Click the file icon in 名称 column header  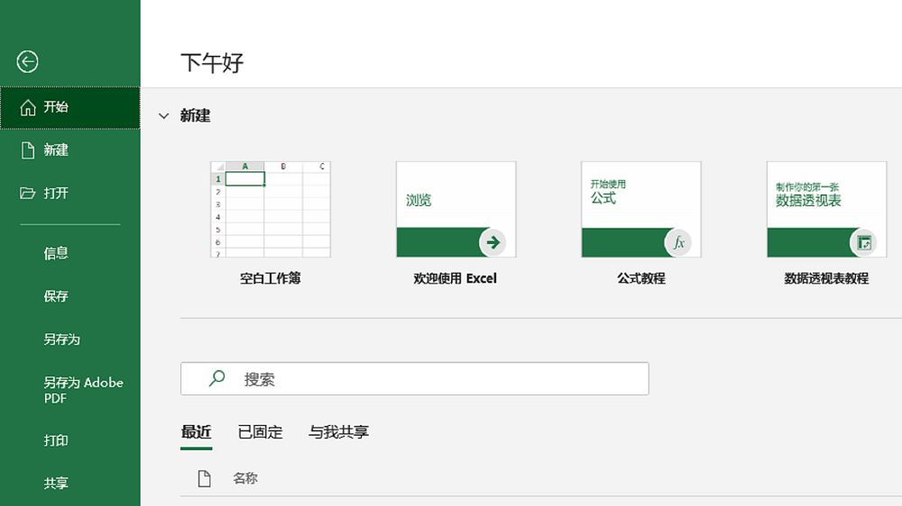click(204, 478)
